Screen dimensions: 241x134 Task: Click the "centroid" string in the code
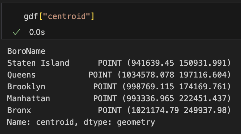[x=67, y=16]
